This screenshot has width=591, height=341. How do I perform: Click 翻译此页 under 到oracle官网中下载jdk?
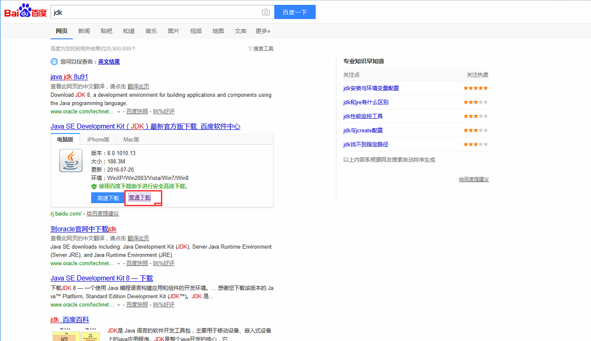[x=138, y=238]
